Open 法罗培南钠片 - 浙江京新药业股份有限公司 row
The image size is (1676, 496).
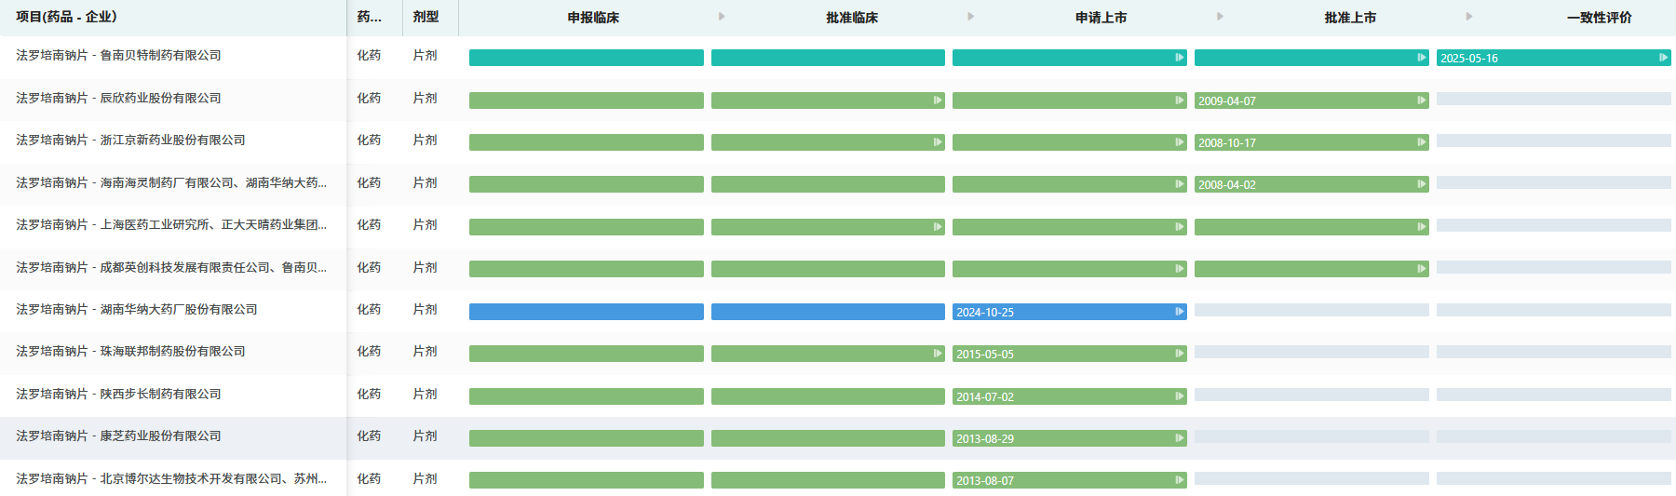click(x=130, y=140)
